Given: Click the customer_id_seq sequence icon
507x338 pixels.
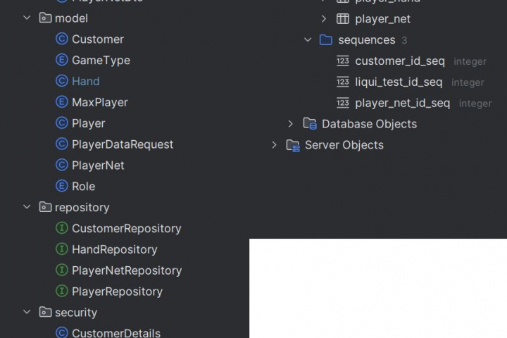Looking at the screenshot, I should coord(343,61).
